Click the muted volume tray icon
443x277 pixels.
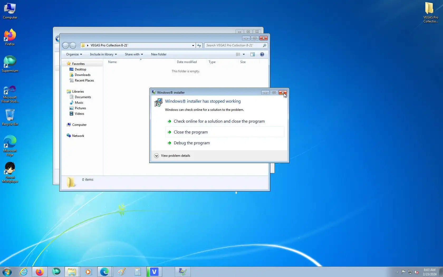tap(416, 272)
